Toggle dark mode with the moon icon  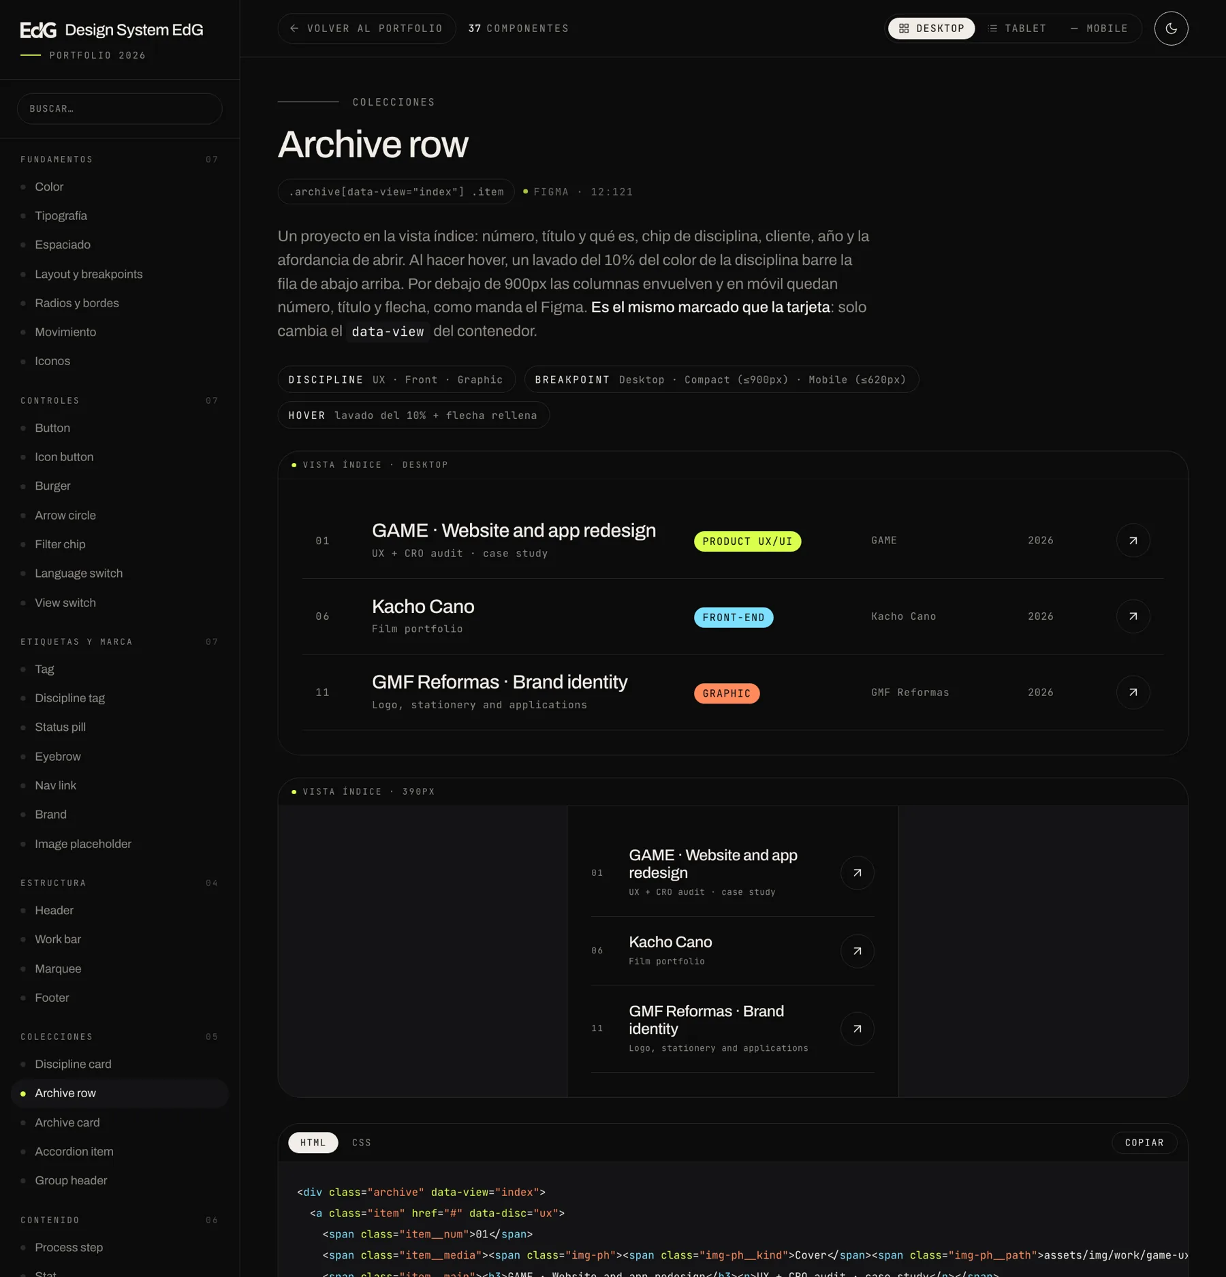click(1171, 29)
